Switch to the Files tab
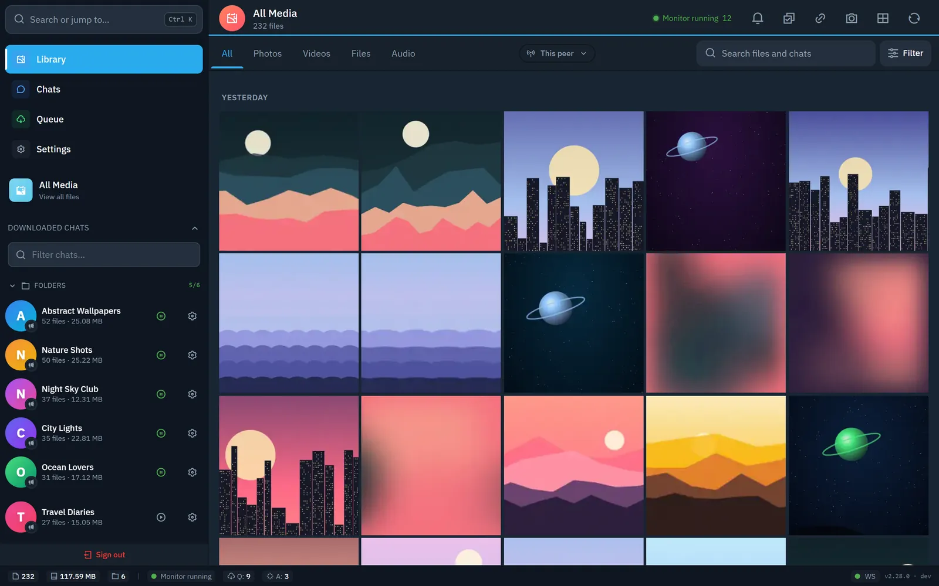 tap(361, 53)
